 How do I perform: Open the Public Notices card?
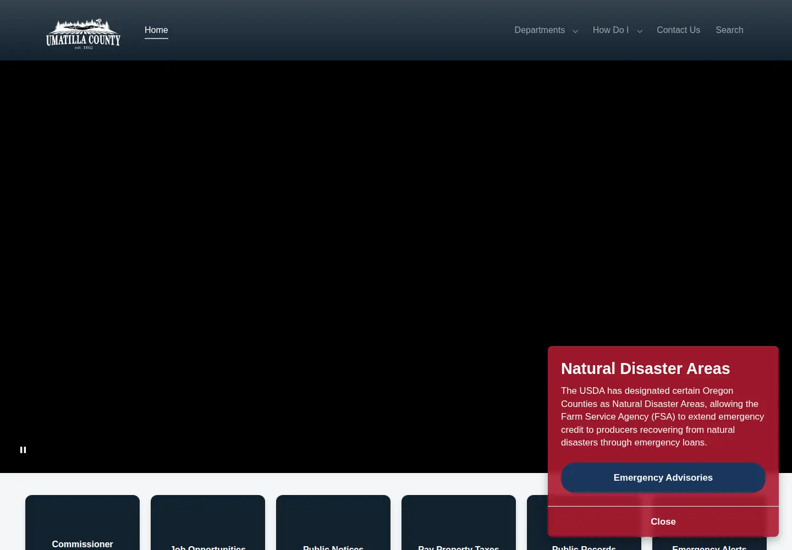(x=333, y=522)
